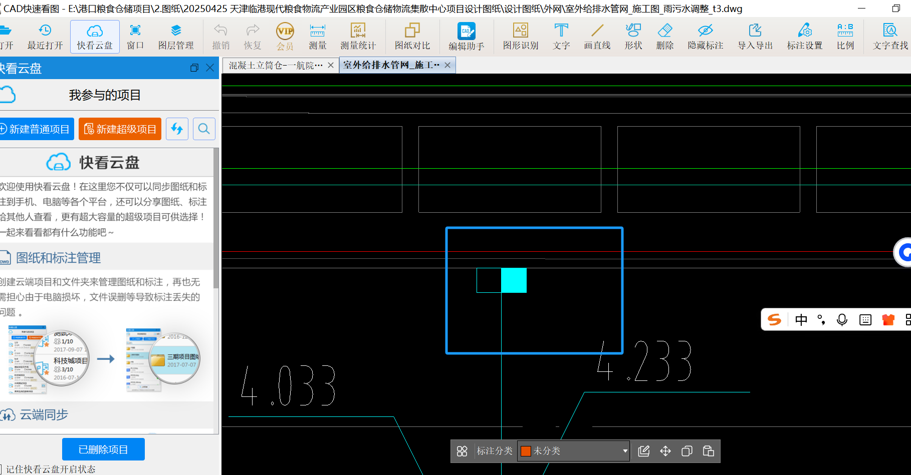Open the 未分类 annotation category dropdown
This screenshot has height=475, width=911.
point(573,451)
